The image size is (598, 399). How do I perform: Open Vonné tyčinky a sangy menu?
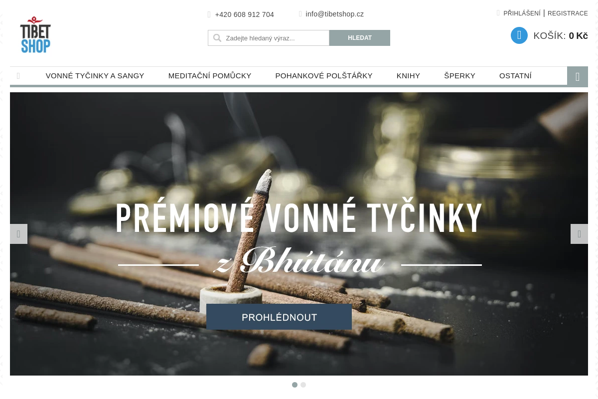95,76
